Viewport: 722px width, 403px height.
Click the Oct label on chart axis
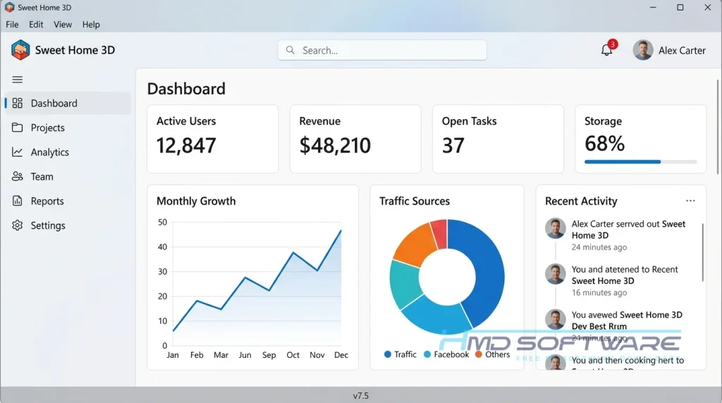point(293,355)
